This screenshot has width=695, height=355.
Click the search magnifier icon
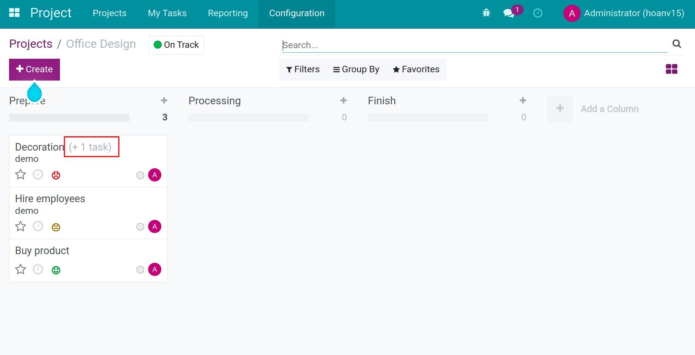677,44
